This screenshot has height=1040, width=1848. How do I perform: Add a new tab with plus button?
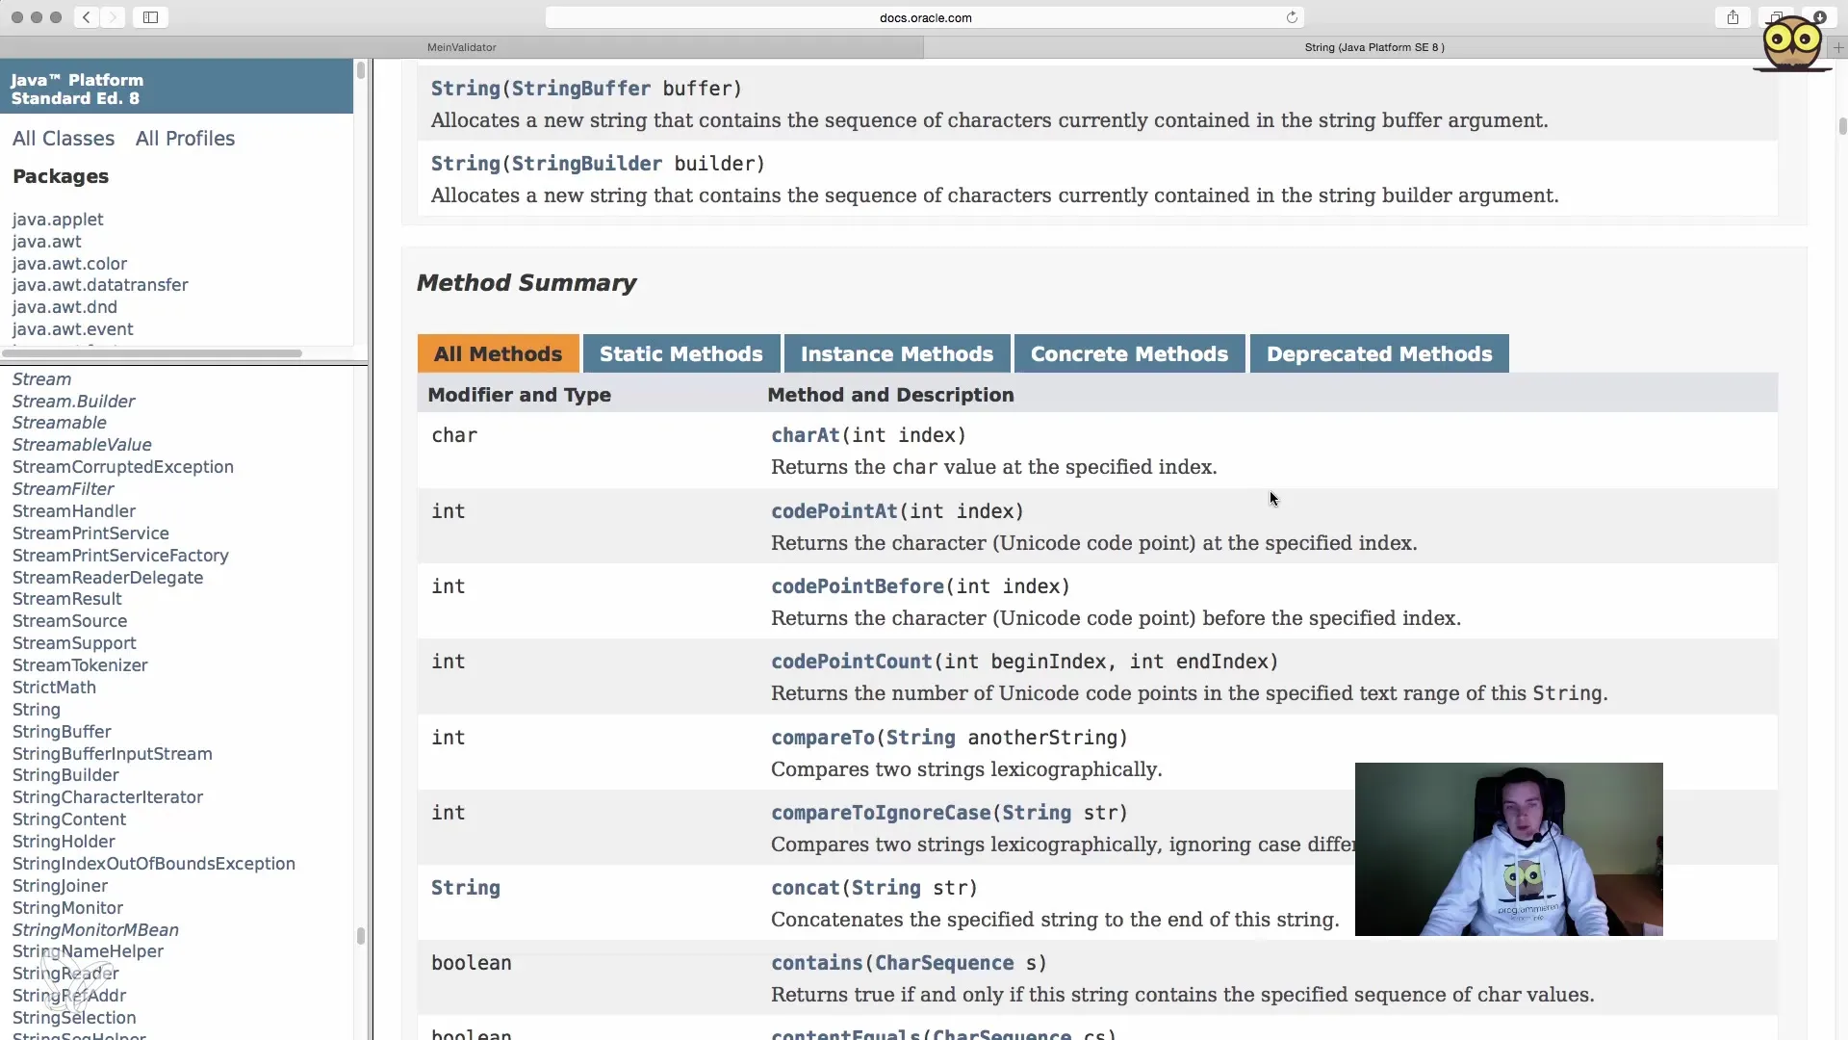tap(1837, 47)
